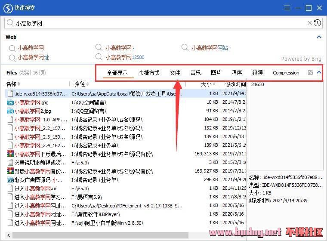The image size is (327, 241).
Task: Open the hamburger menu in title bar
Action: coord(287,8)
